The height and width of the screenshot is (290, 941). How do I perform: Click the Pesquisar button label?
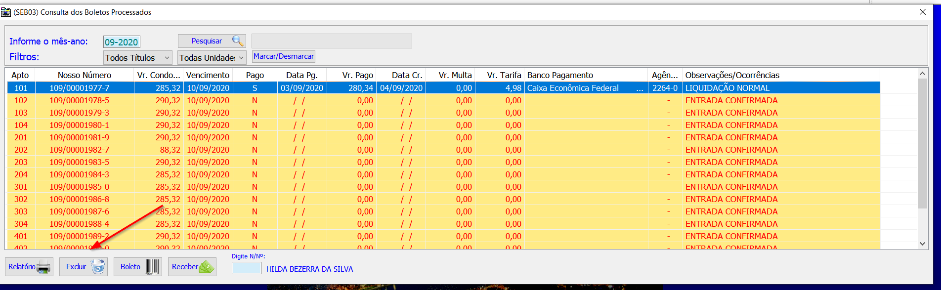point(207,41)
